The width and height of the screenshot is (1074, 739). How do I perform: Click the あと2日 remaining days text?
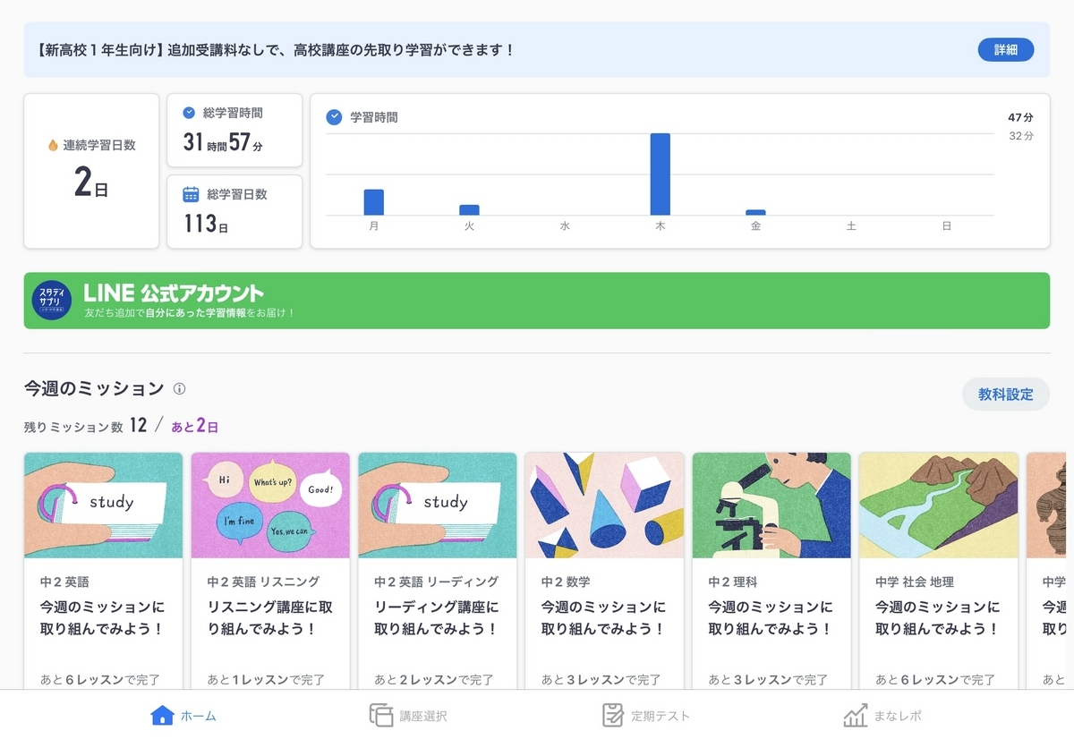[195, 426]
